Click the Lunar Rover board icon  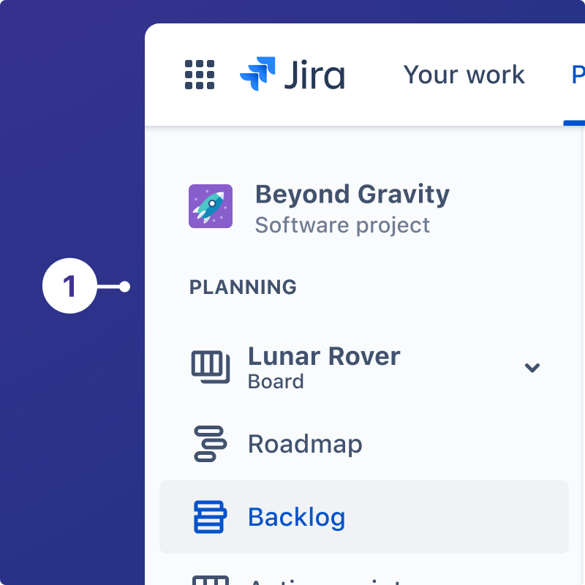211,367
